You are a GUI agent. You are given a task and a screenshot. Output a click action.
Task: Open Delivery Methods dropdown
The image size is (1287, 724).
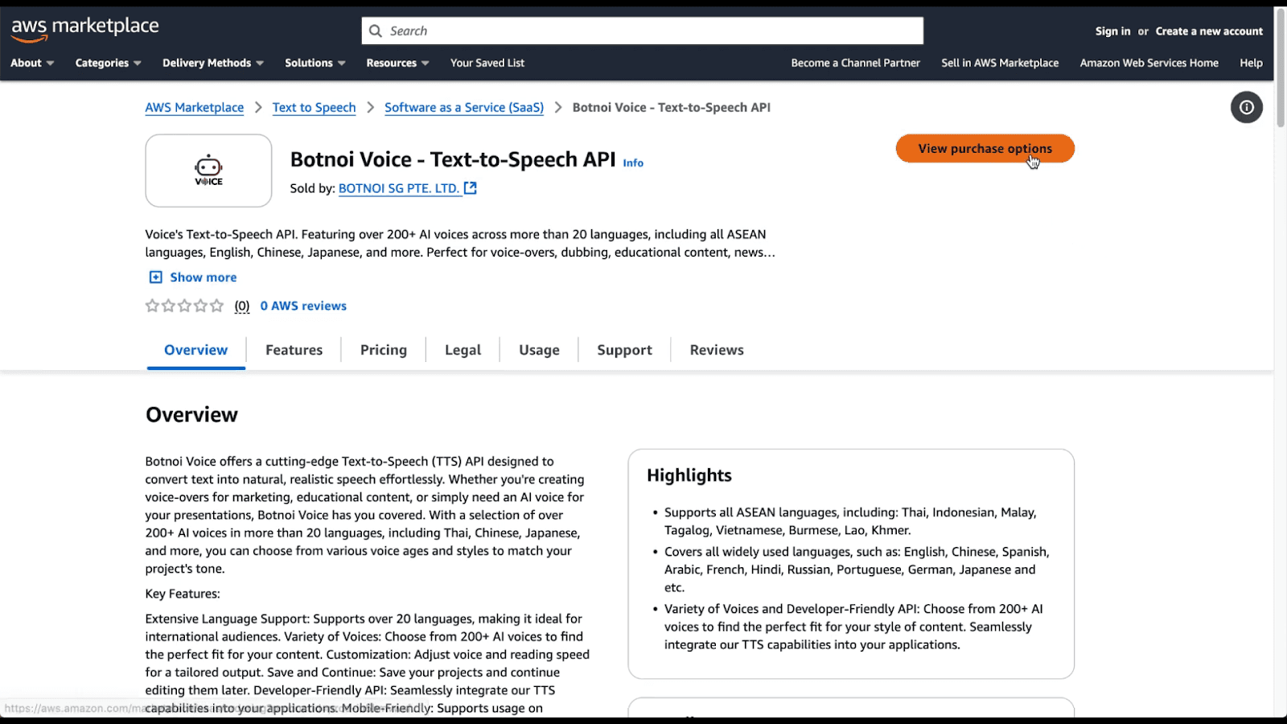coord(213,63)
